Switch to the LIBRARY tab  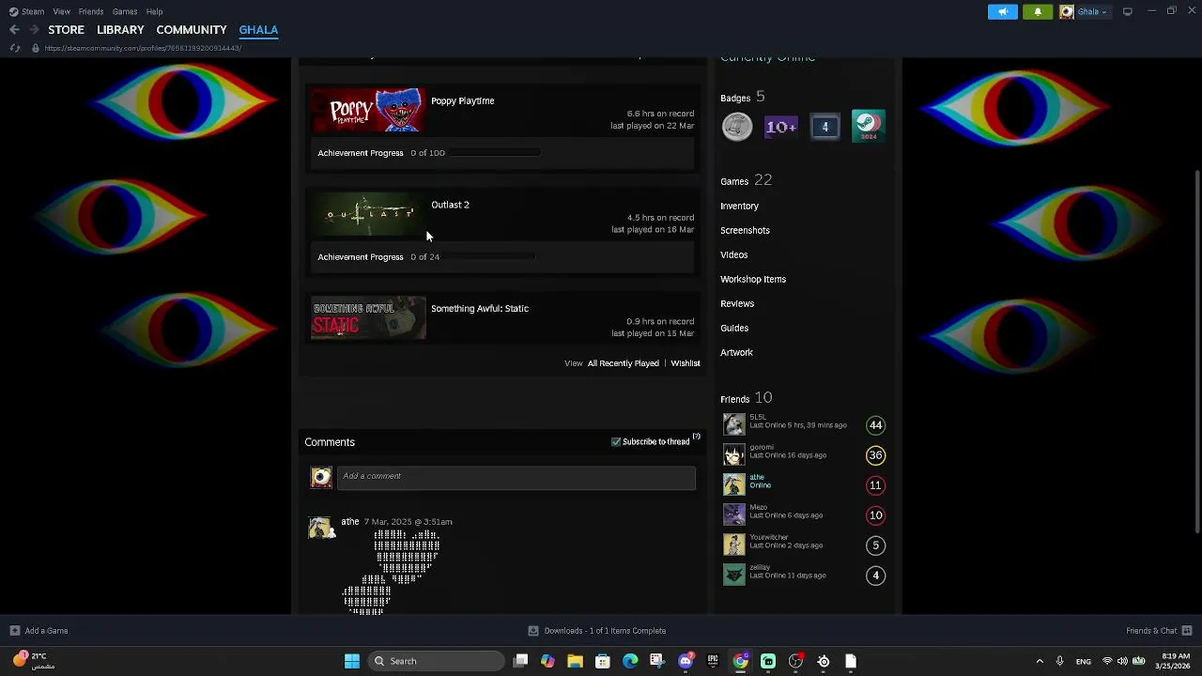coord(120,30)
